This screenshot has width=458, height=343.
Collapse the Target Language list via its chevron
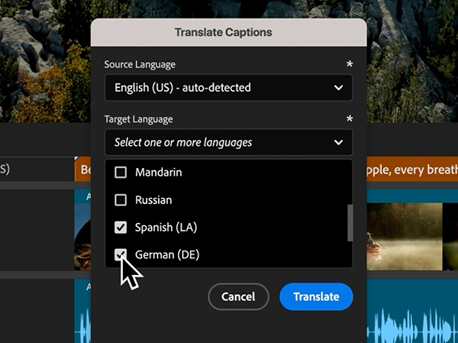point(338,142)
